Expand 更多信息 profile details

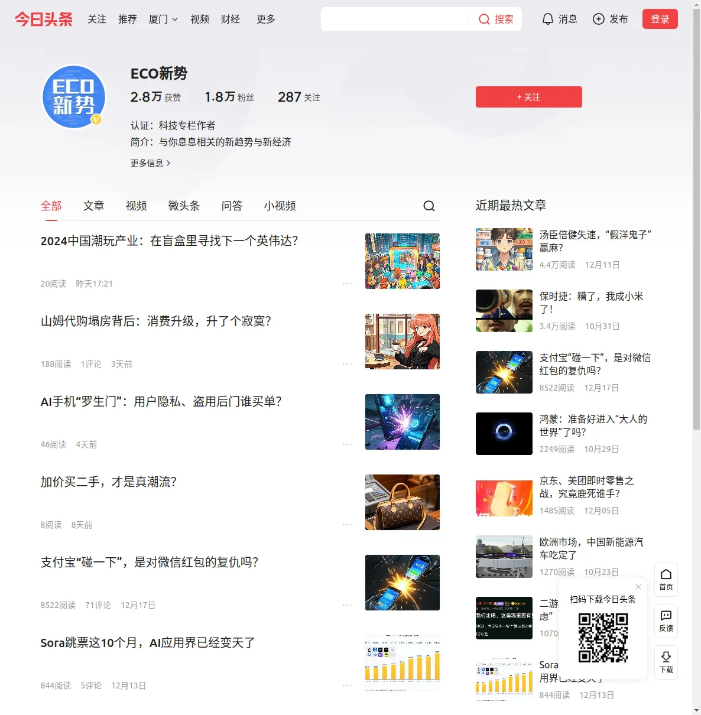point(150,163)
